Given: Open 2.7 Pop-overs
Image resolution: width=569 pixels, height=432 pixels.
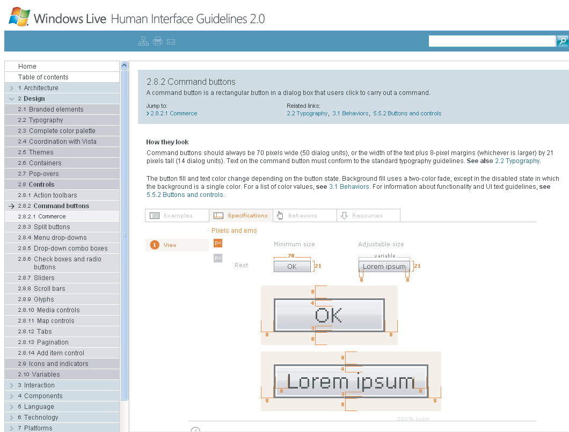Looking at the screenshot, I should [62, 174].
